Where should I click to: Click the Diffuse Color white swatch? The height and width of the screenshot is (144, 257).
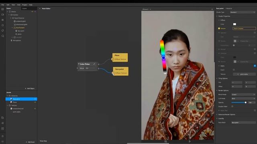[235, 24]
